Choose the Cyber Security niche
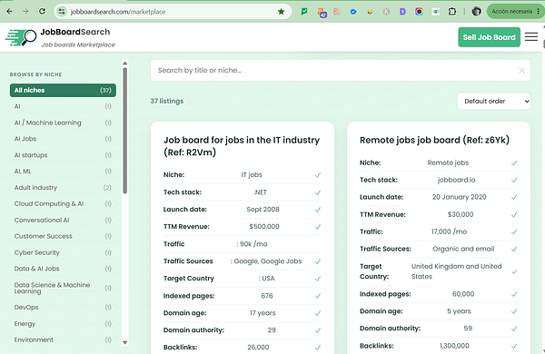Viewport: 545px width, 354px height. tap(63, 252)
